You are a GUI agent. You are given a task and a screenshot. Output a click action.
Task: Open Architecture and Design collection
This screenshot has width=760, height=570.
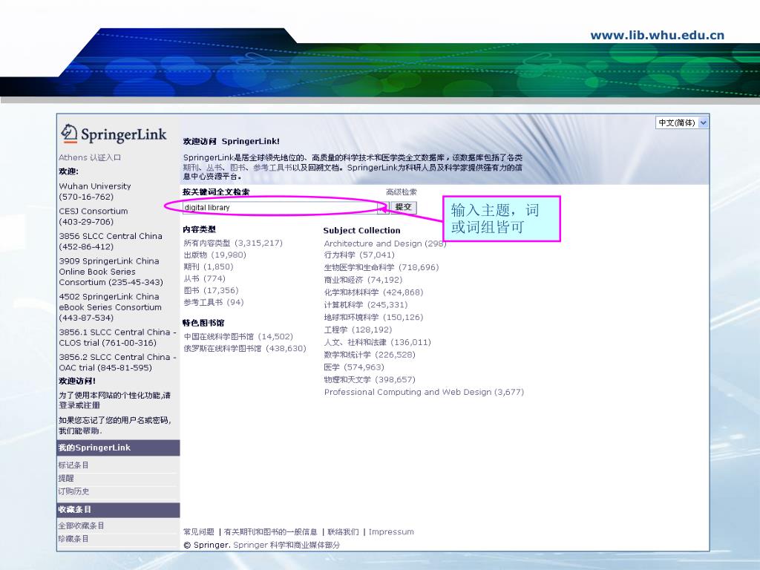pos(385,243)
